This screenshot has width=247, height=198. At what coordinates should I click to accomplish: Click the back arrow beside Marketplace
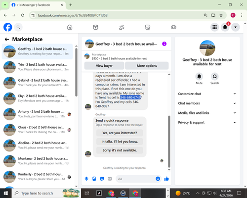coord(7,39)
